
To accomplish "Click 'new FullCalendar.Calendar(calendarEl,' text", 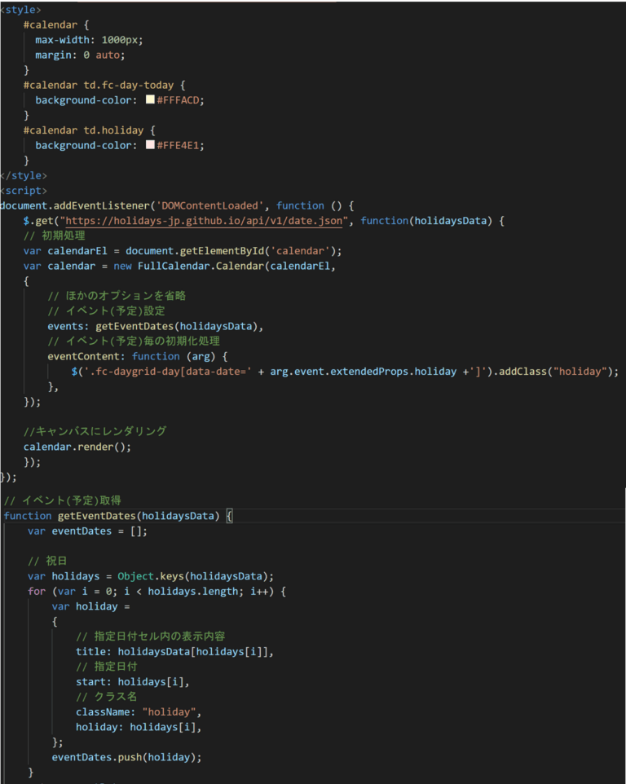I will point(224,266).
